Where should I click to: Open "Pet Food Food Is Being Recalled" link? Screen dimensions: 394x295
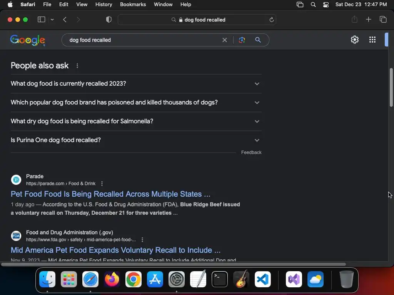pos(110,194)
